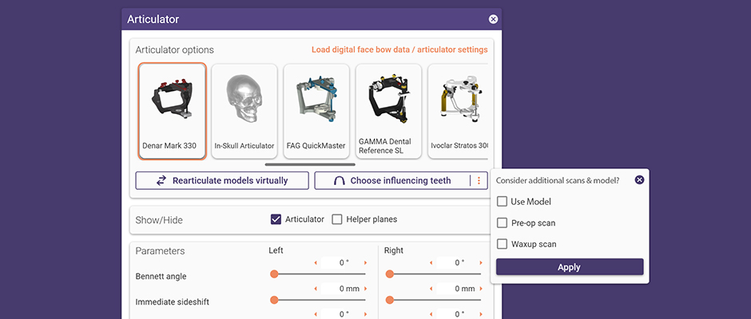Check the Use Model option
Viewport: 751px width, 319px height.
coord(502,202)
